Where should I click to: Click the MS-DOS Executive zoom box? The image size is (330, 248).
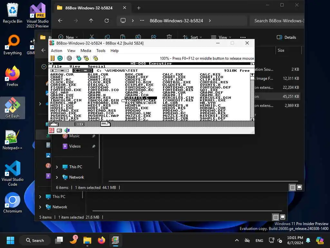[252, 64]
